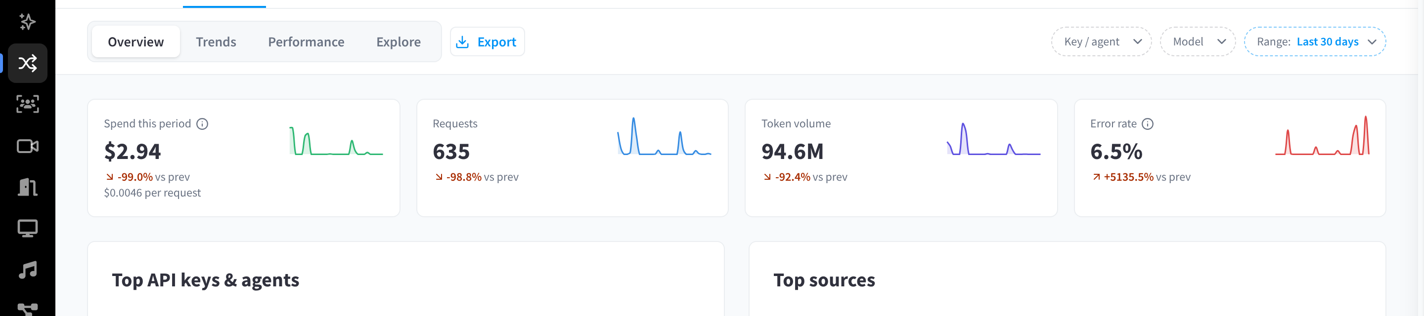Select the shuffle arrows sidebar icon
The height and width of the screenshot is (316, 1424).
point(28,63)
